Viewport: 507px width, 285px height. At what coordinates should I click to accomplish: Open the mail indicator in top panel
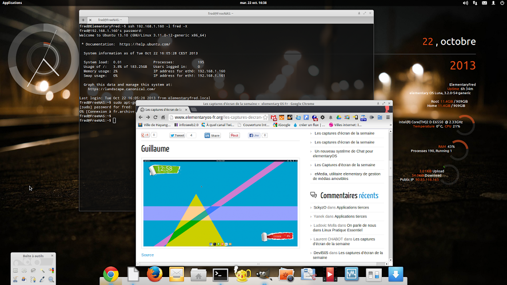tap(484, 3)
